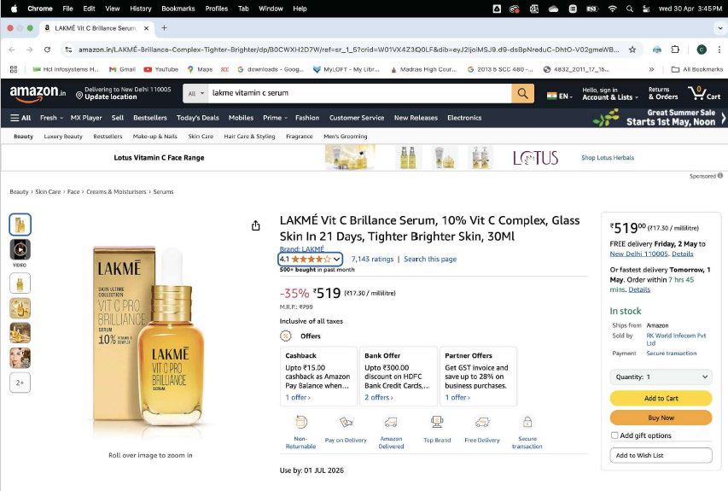
Task: Open Shop Lotus Herbals link
Action: point(608,157)
